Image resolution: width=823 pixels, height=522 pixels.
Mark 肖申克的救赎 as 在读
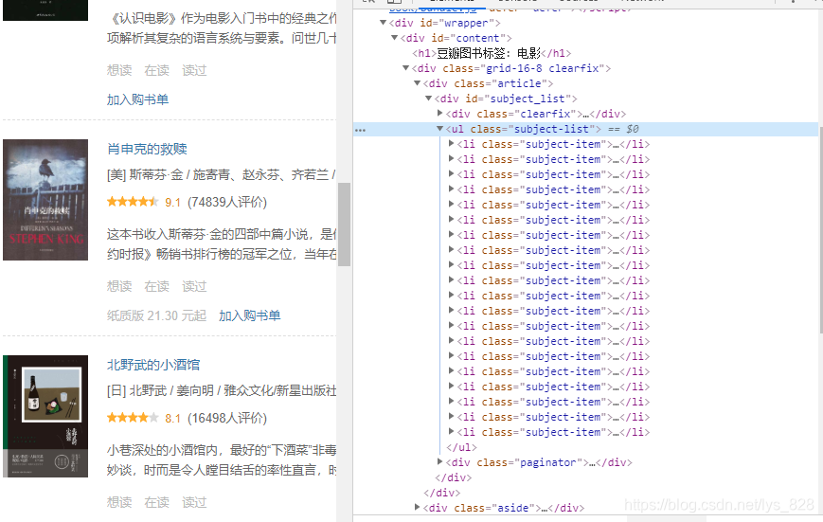coord(157,286)
